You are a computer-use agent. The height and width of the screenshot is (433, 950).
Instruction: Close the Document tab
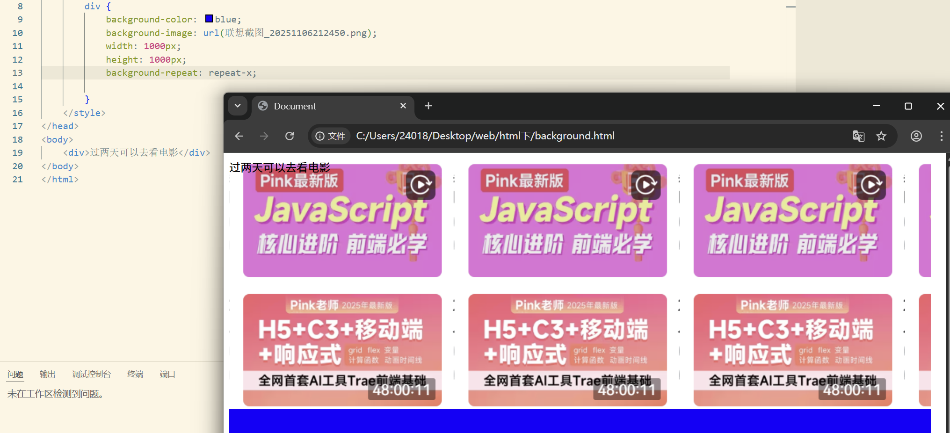pyautogui.click(x=403, y=106)
